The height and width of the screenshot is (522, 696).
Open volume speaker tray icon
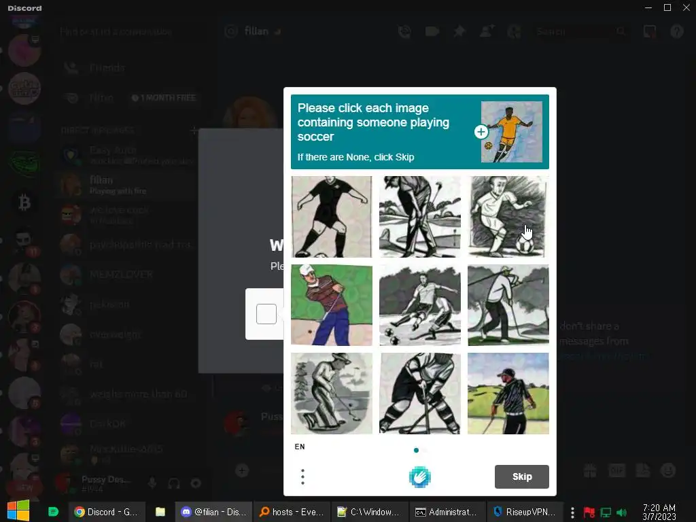622,512
